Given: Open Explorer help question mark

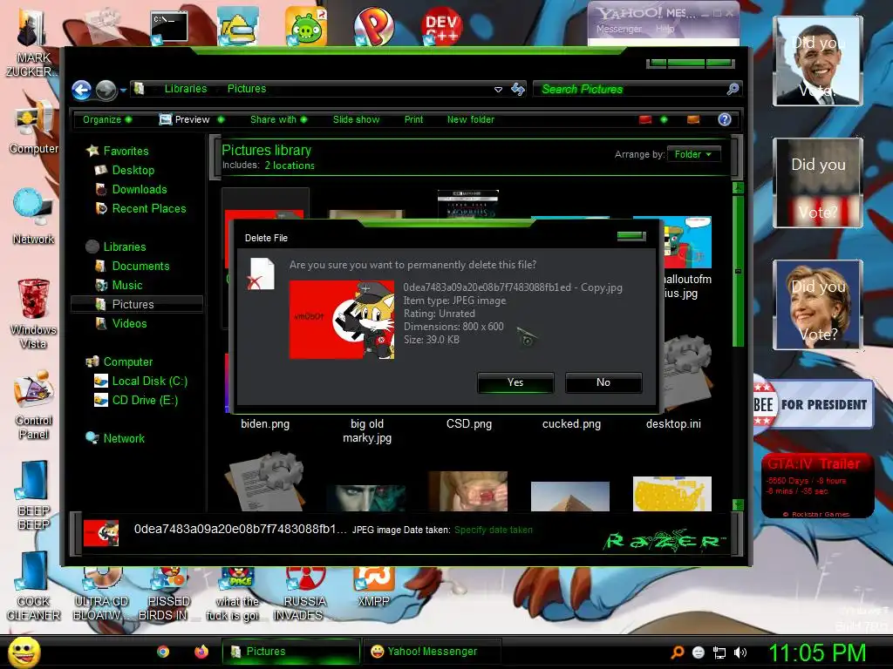Looking at the screenshot, I should [725, 119].
